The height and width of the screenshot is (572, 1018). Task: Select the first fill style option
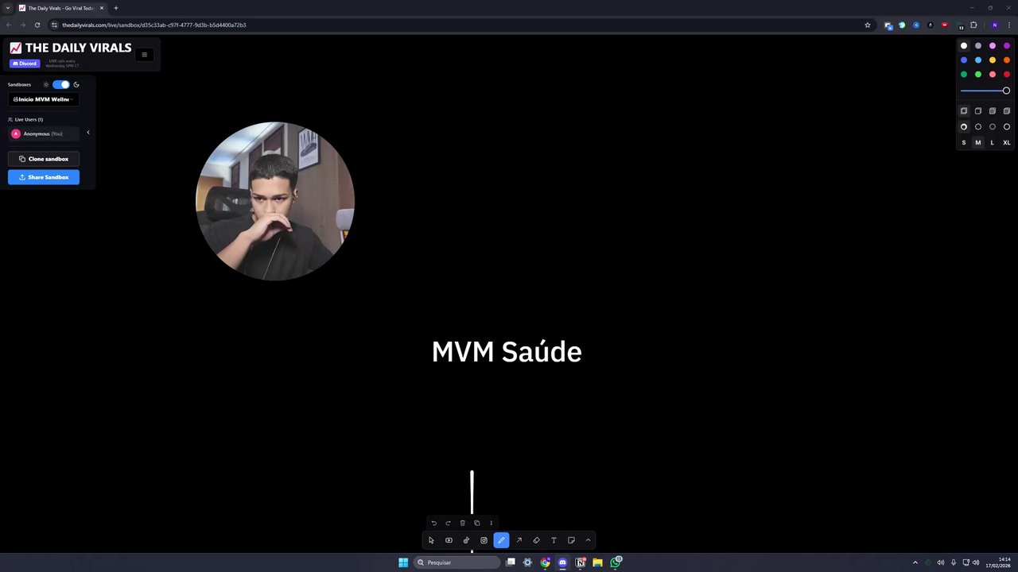point(964,111)
